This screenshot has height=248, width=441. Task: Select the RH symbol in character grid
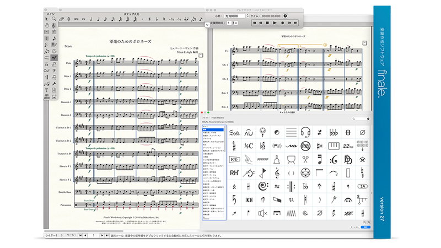click(x=234, y=173)
